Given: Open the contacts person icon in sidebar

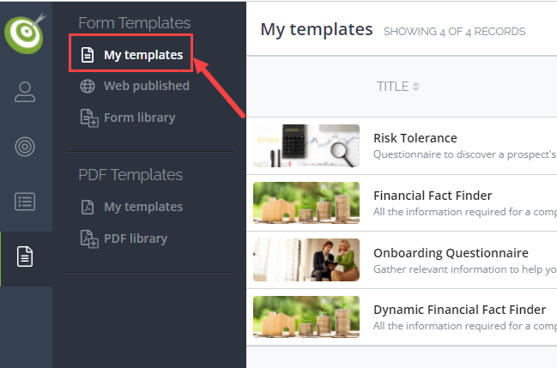Looking at the screenshot, I should coord(25,92).
